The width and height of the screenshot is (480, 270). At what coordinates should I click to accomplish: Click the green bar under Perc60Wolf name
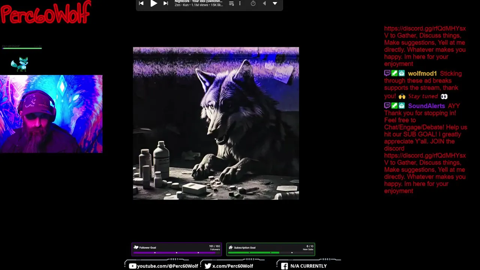tap(22, 48)
